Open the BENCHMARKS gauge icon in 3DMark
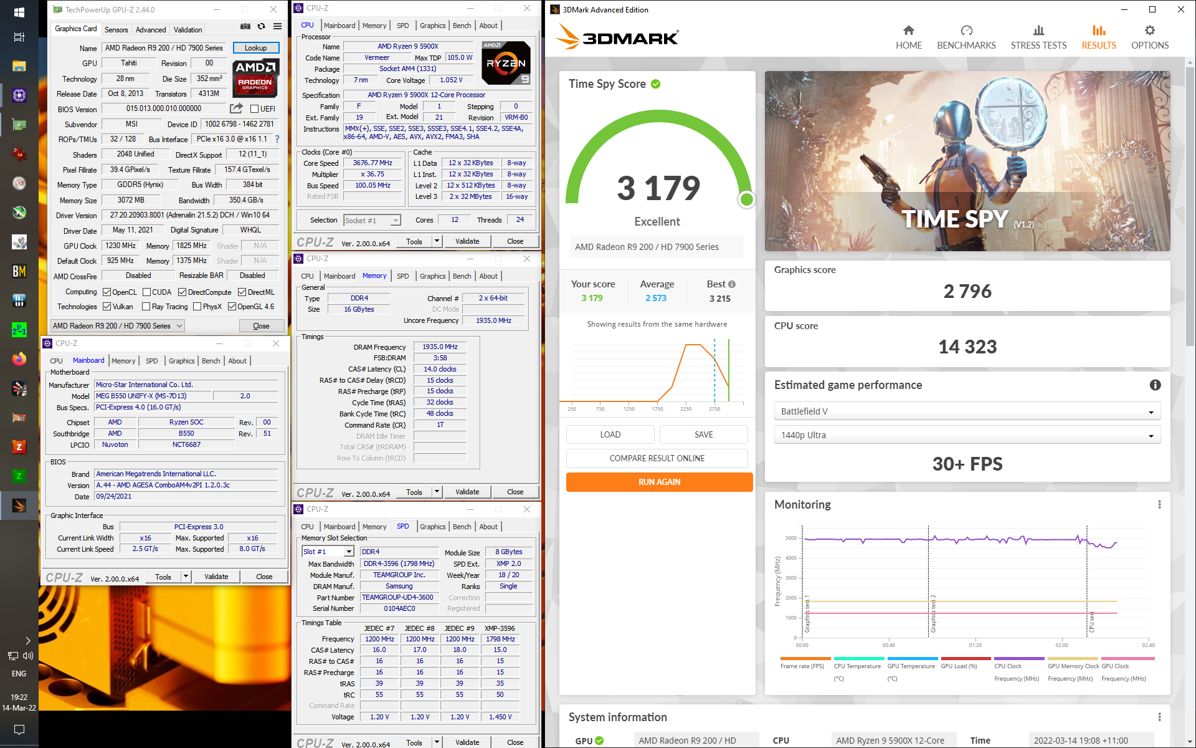This screenshot has width=1196, height=748. click(966, 30)
